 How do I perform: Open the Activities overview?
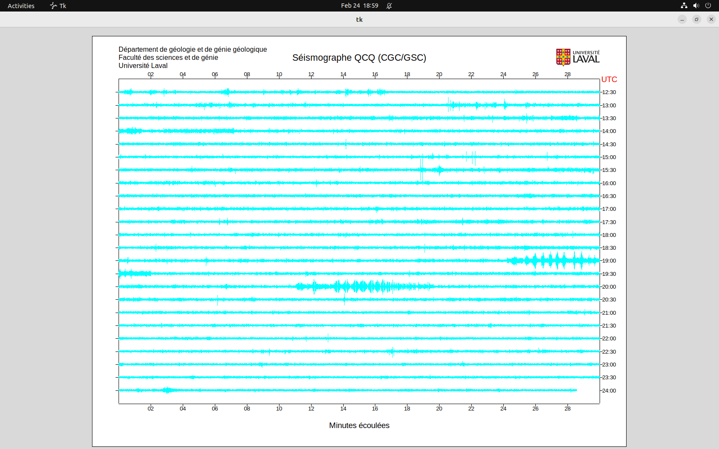coord(21,6)
